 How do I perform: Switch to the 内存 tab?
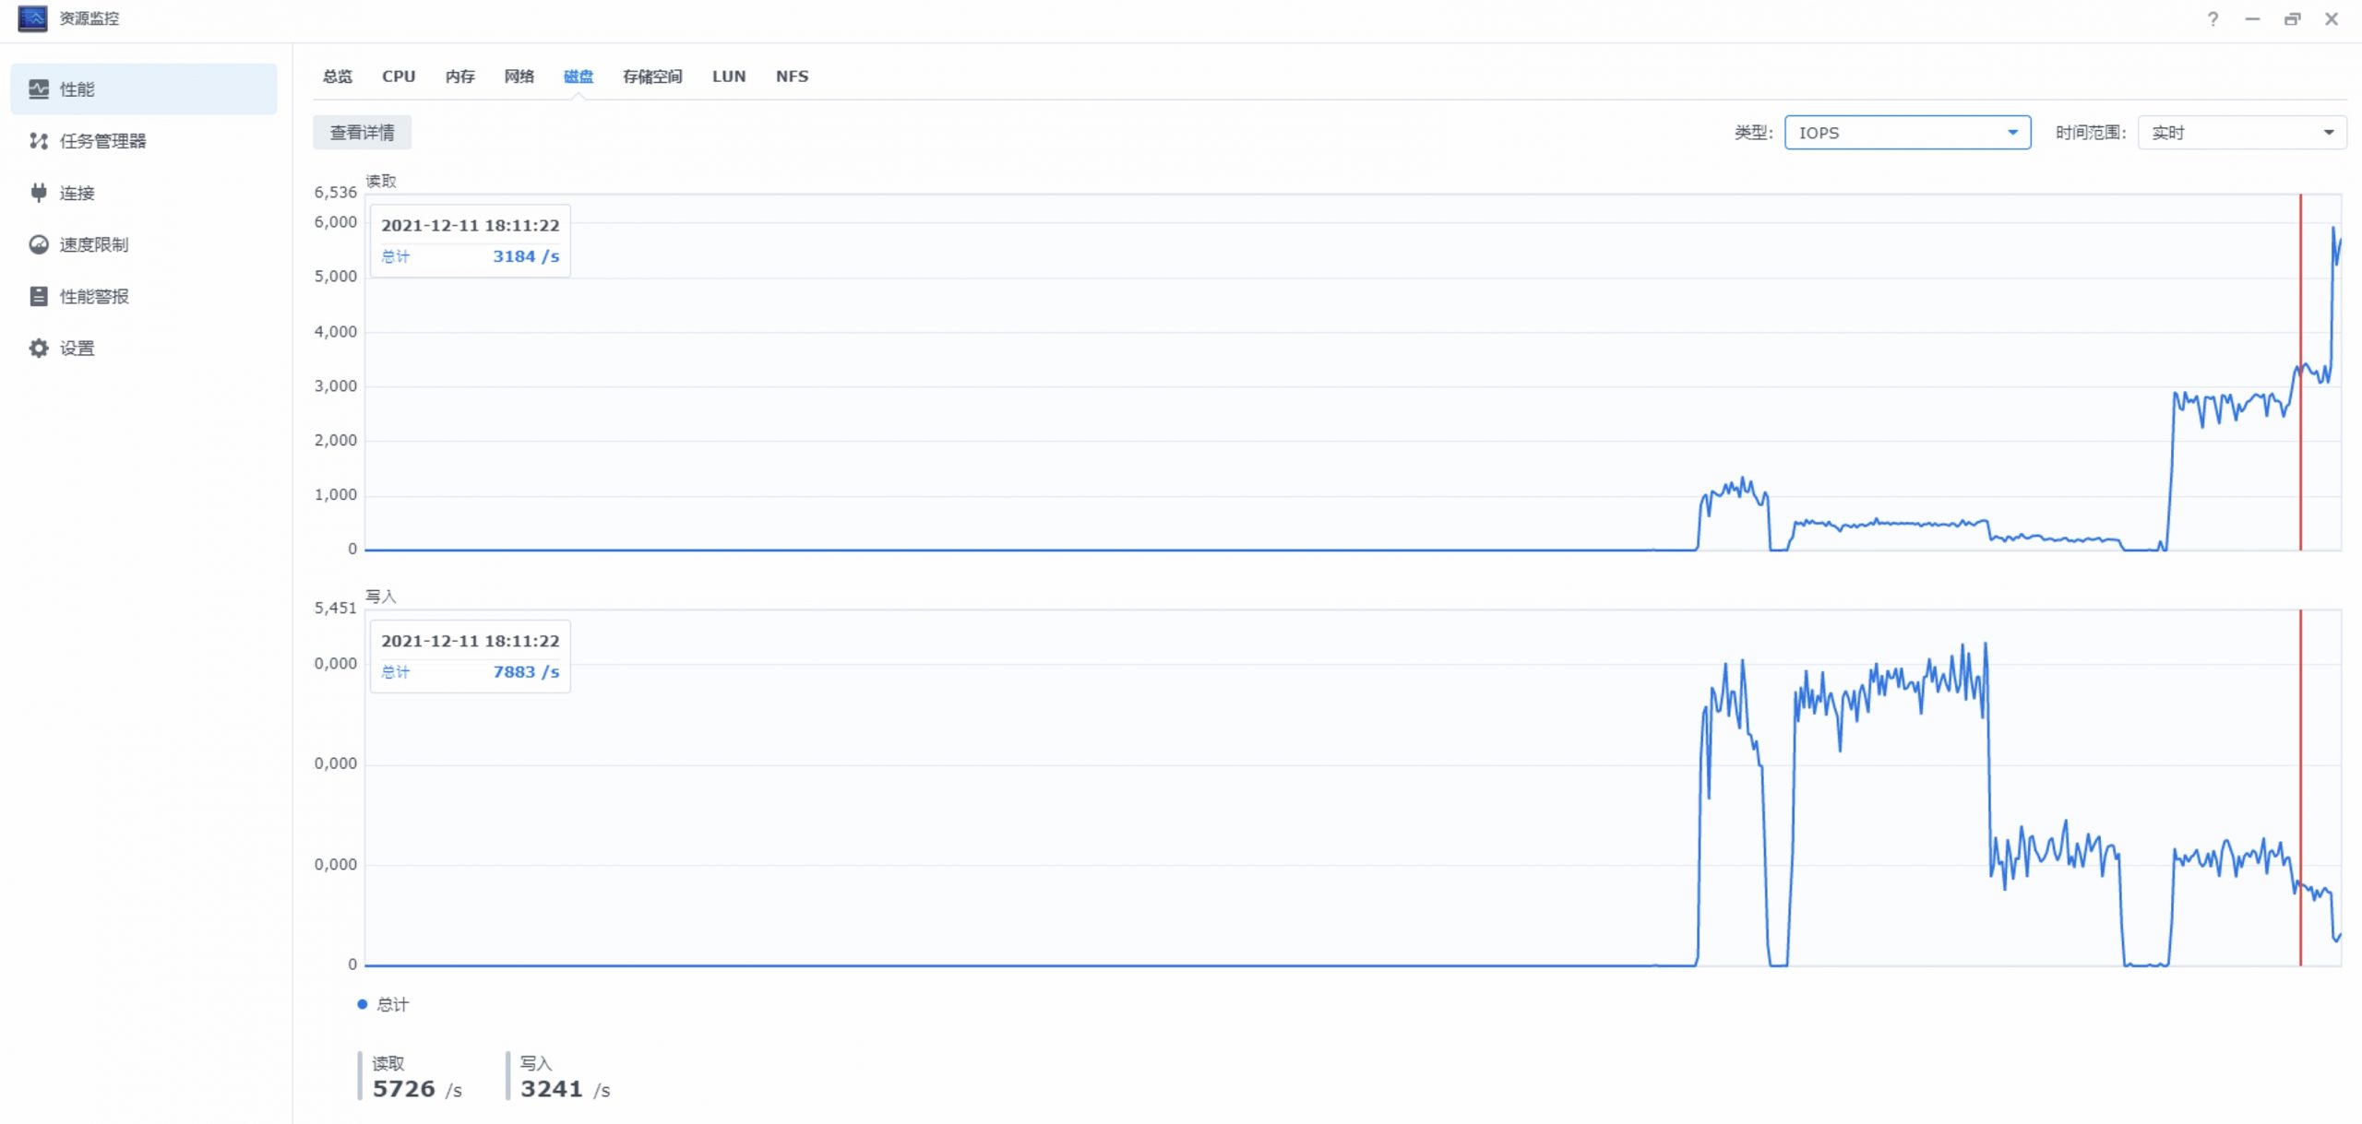click(x=459, y=77)
